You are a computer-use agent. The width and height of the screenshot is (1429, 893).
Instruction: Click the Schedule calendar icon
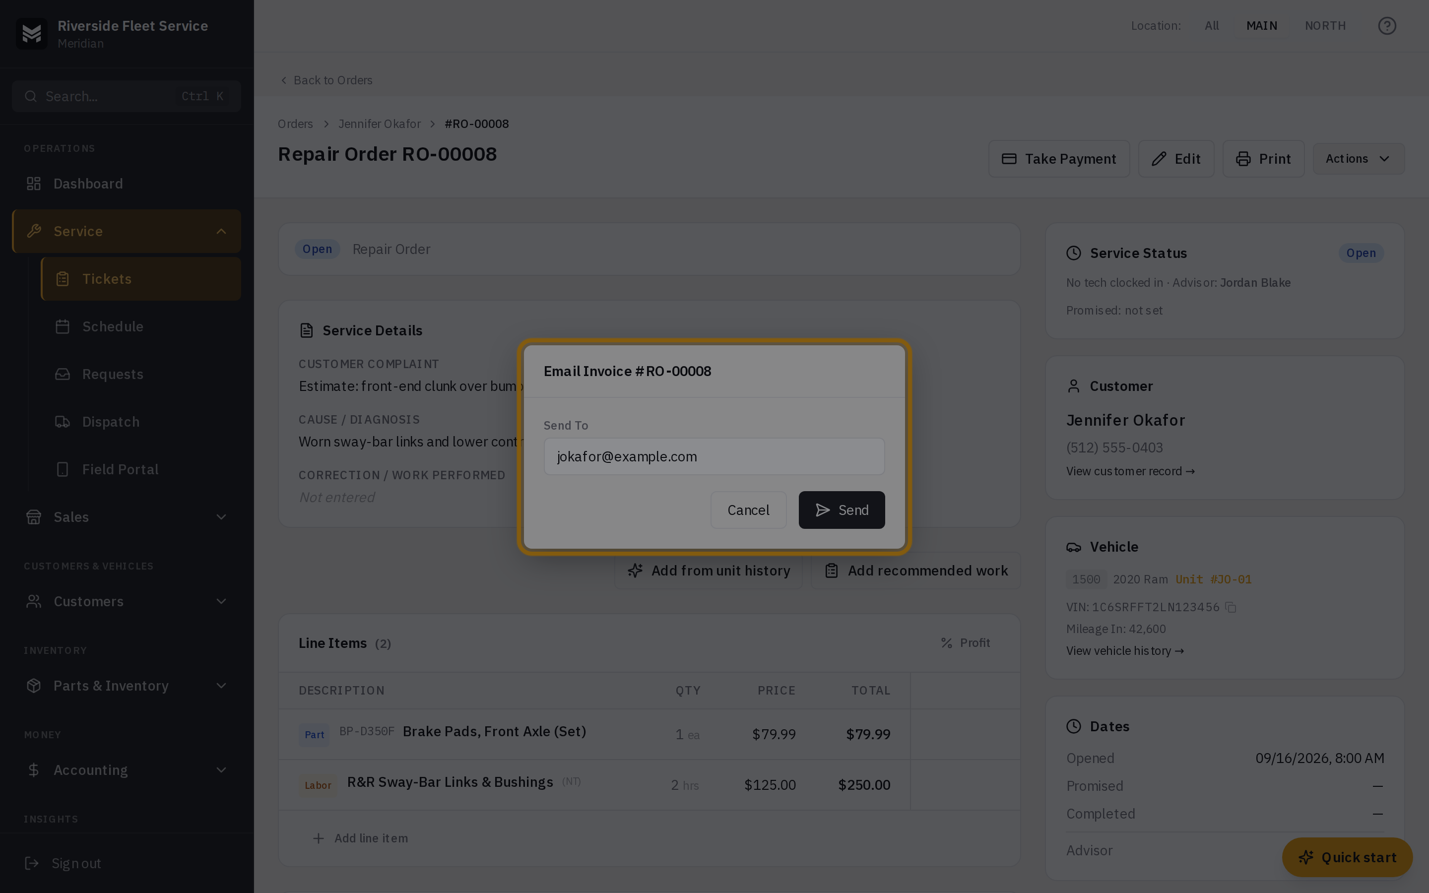click(x=63, y=326)
